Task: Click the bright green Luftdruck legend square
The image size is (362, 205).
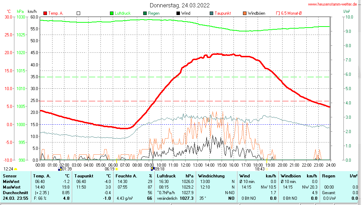Action: pyautogui.click(x=112, y=13)
